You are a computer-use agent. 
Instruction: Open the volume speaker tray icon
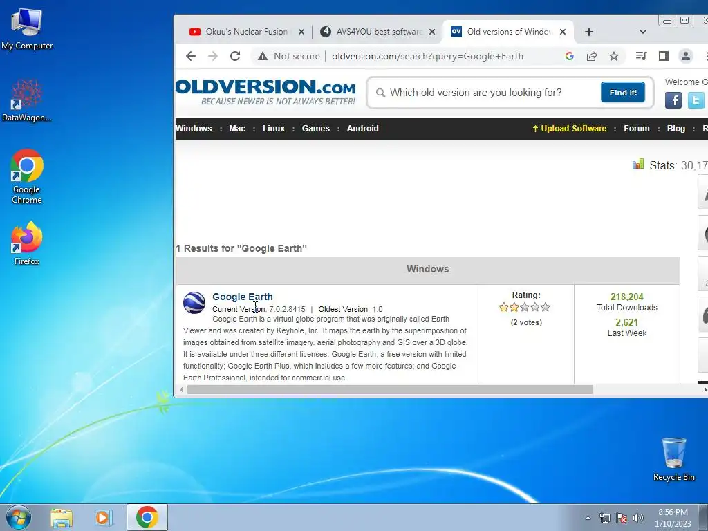click(638, 518)
